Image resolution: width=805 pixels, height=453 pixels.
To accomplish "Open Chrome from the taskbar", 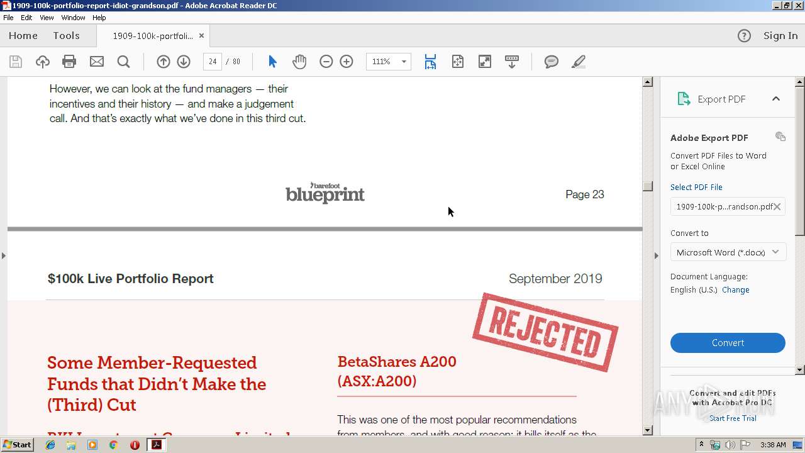I will (x=113, y=445).
